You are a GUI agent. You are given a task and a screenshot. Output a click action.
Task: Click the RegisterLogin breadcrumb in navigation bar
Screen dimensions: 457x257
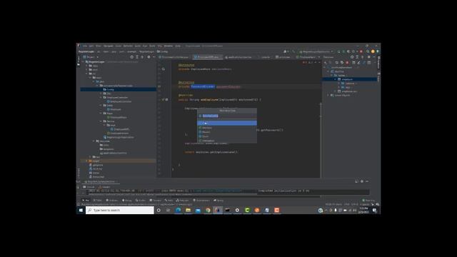(x=86, y=51)
